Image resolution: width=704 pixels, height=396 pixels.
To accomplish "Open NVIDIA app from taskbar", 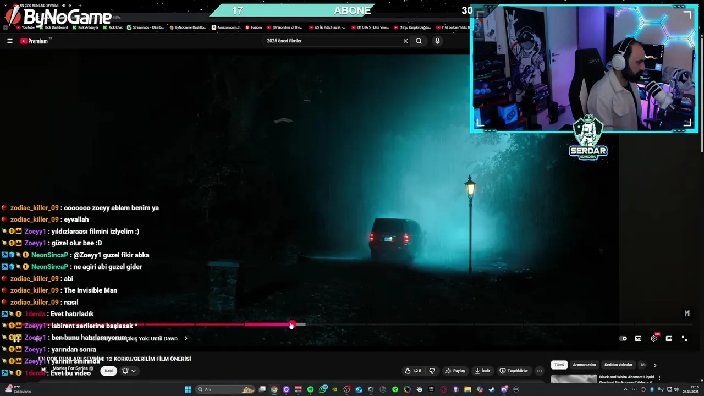I will (x=334, y=389).
